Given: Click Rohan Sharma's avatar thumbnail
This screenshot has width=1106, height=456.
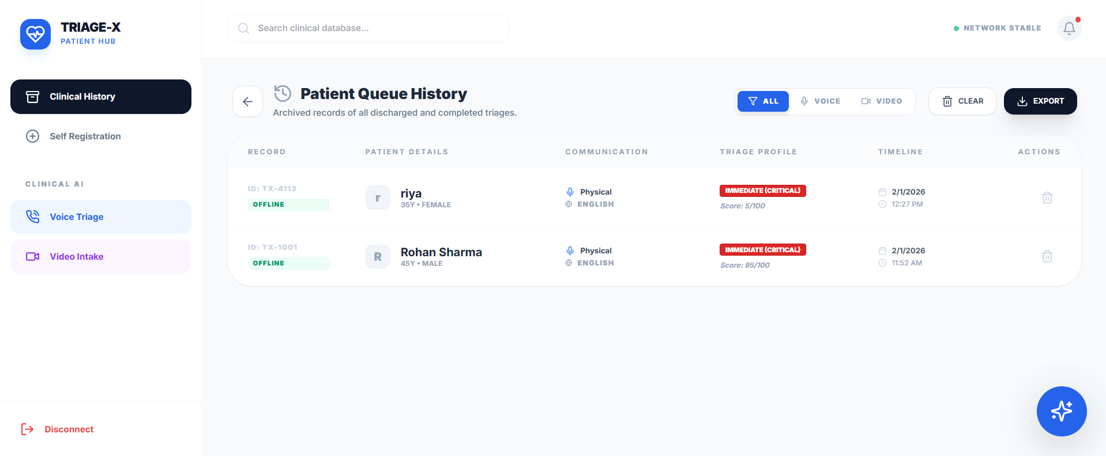Looking at the screenshot, I should click(378, 257).
